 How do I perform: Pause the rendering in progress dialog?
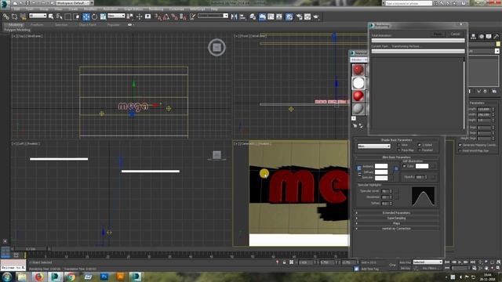[x=438, y=34]
